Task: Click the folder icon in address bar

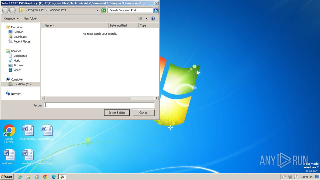Action: pyautogui.click(x=22, y=10)
